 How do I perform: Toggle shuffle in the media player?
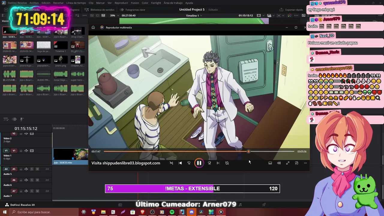click(171, 163)
